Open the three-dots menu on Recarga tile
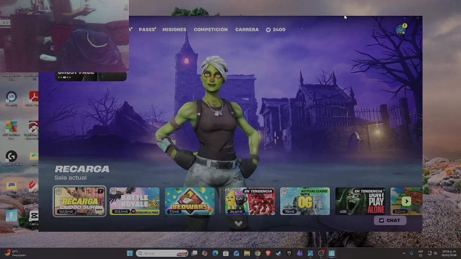 [99, 210]
